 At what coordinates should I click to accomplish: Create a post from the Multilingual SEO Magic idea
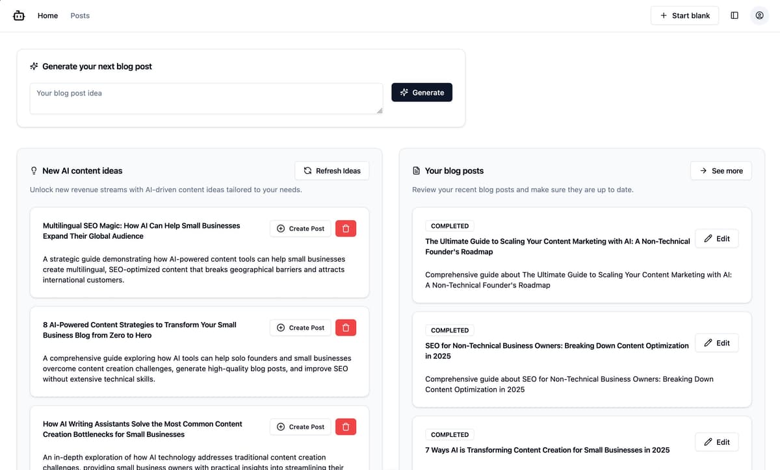click(300, 228)
